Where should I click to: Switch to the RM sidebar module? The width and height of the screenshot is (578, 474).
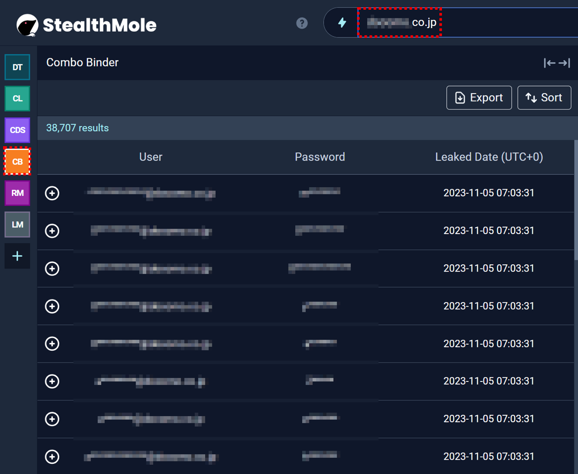click(17, 193)
